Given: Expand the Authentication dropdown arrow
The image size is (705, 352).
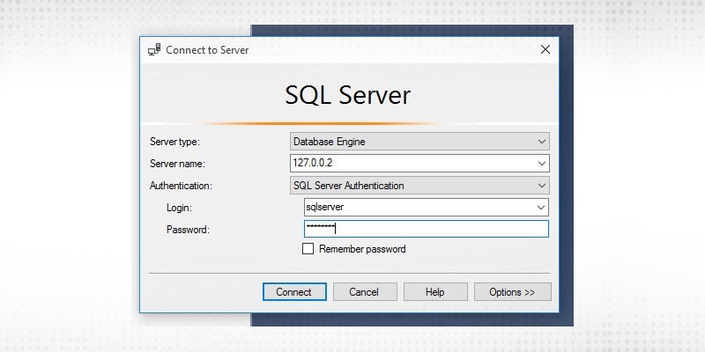Looking at the screenshot, I should (x=541, y=186).
